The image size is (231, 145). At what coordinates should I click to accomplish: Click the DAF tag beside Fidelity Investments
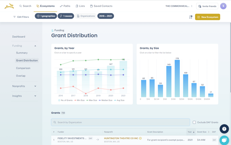(x=90, y=138)
